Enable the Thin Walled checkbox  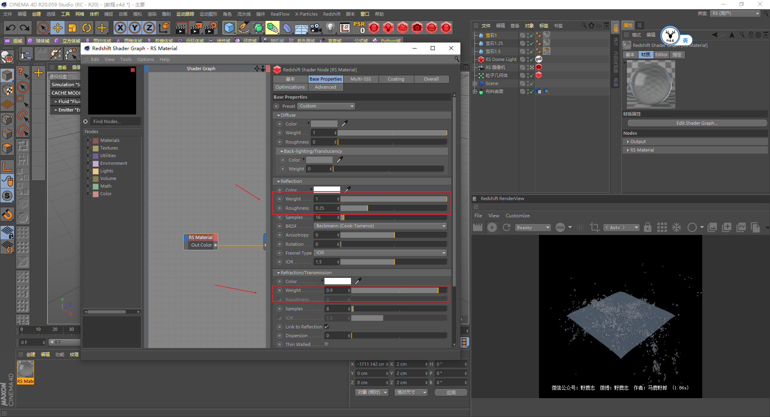[327, 344]
